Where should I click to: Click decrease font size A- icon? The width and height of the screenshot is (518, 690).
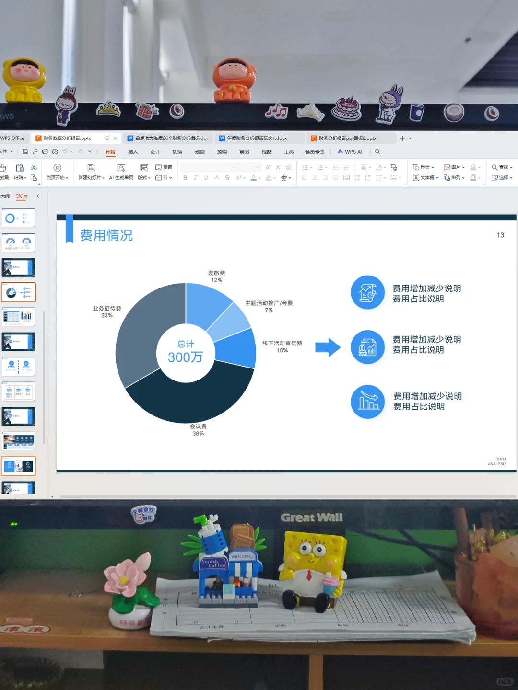(x=278, y=167)
